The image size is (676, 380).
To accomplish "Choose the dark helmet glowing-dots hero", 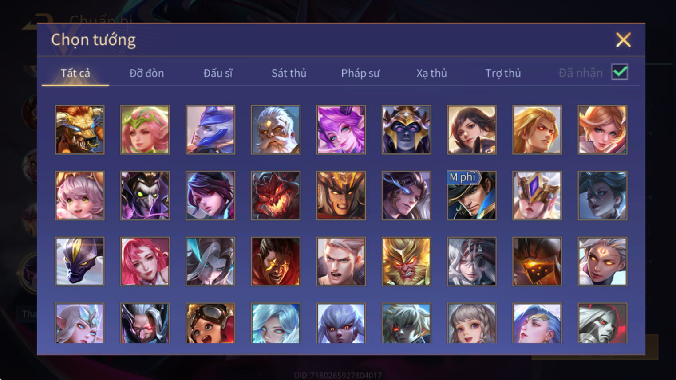I will pos(537,261).
